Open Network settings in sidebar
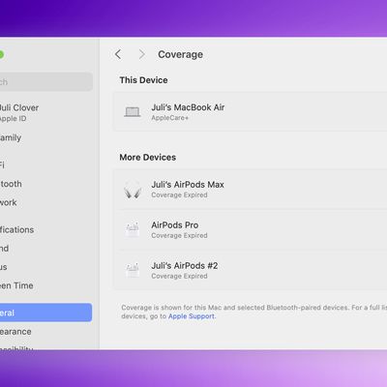 pyautogui.click(x=8, y=202)
